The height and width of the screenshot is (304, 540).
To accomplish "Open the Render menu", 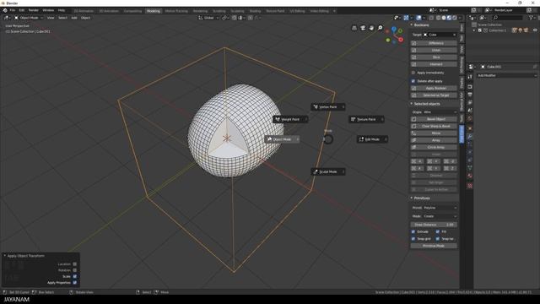I will 34,10.
